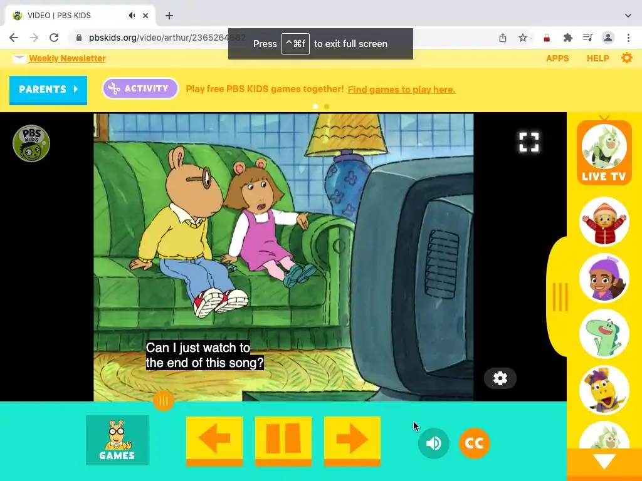Open video settings gear on player
This screenshot has height=481, width=642.
[500, 378]
